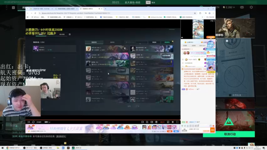Open first team room in list
Viewport: 267px width, 150px height.
(x=107, y=49)
